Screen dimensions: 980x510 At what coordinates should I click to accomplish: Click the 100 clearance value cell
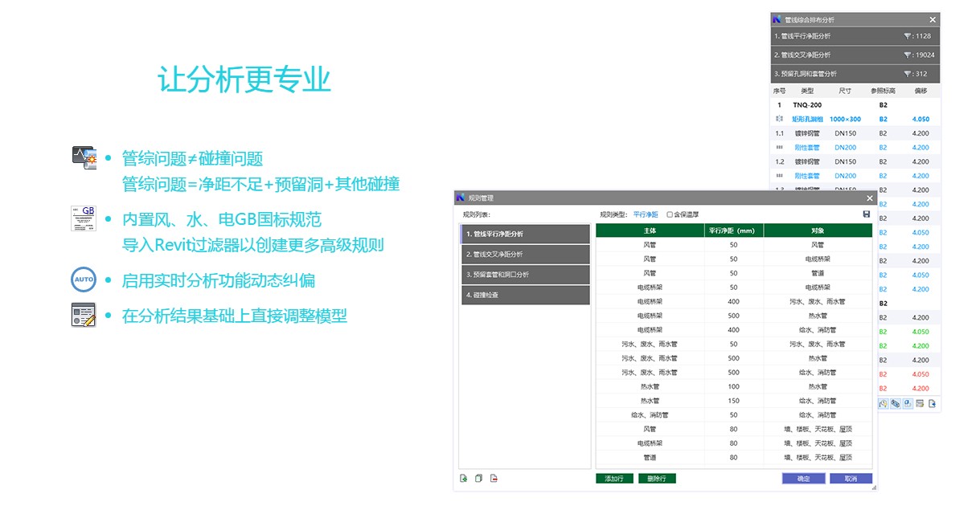[x=733, y=386]
